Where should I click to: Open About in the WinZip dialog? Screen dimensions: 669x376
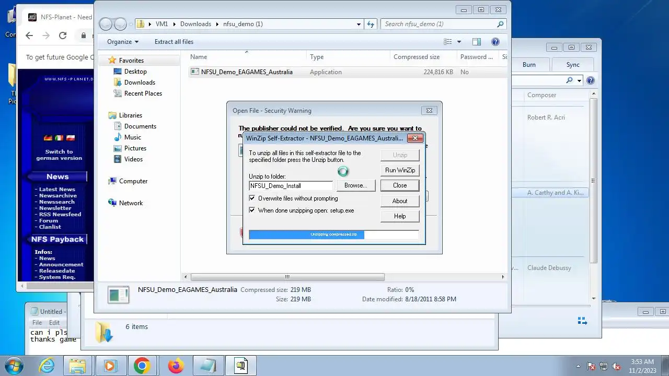pos(400,201)
